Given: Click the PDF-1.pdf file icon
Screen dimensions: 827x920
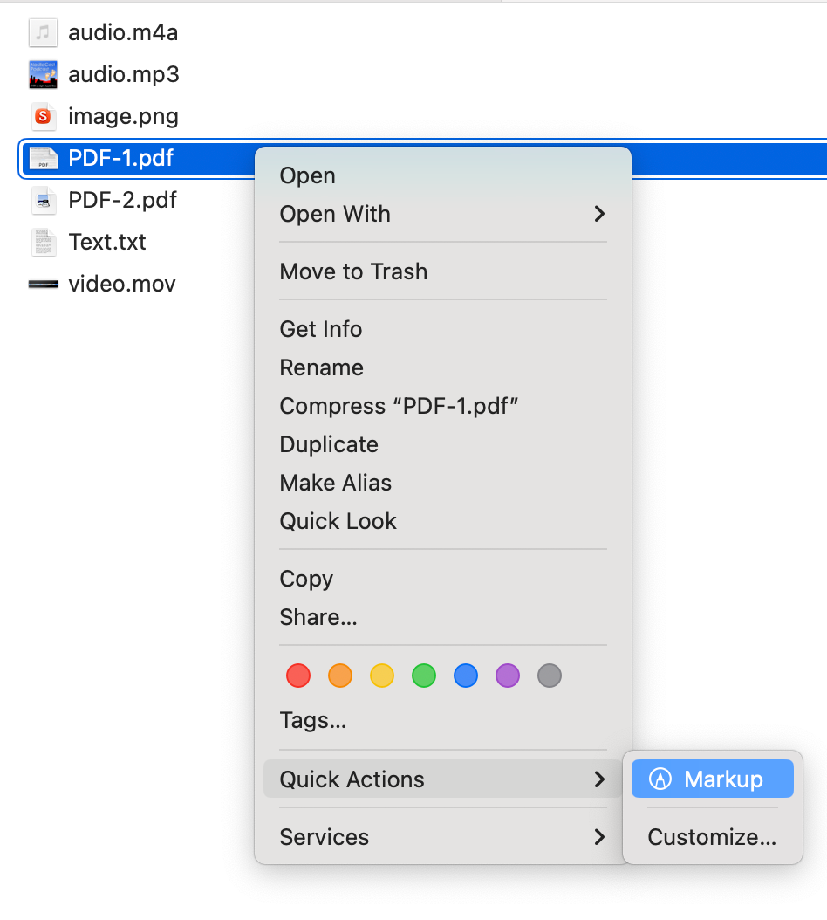Looking at the screenshot, I should click(x=43, y=158).
